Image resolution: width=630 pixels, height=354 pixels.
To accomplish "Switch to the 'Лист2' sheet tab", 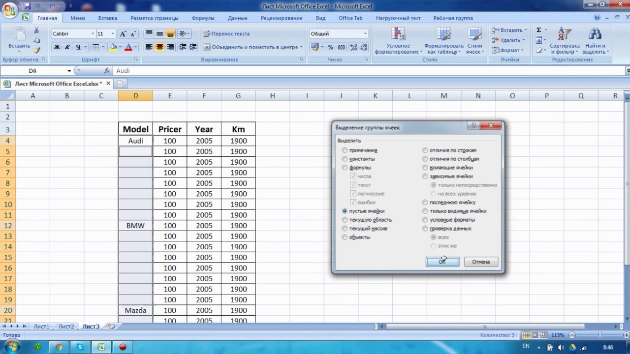I will coord(66,326).
